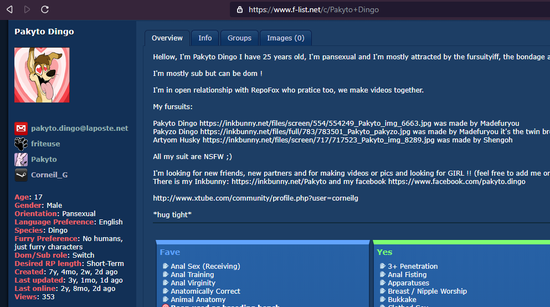The height and width of the screenshot is (307, 550).
Task: Click the Language Preference: English line
Action: (69, 222)
